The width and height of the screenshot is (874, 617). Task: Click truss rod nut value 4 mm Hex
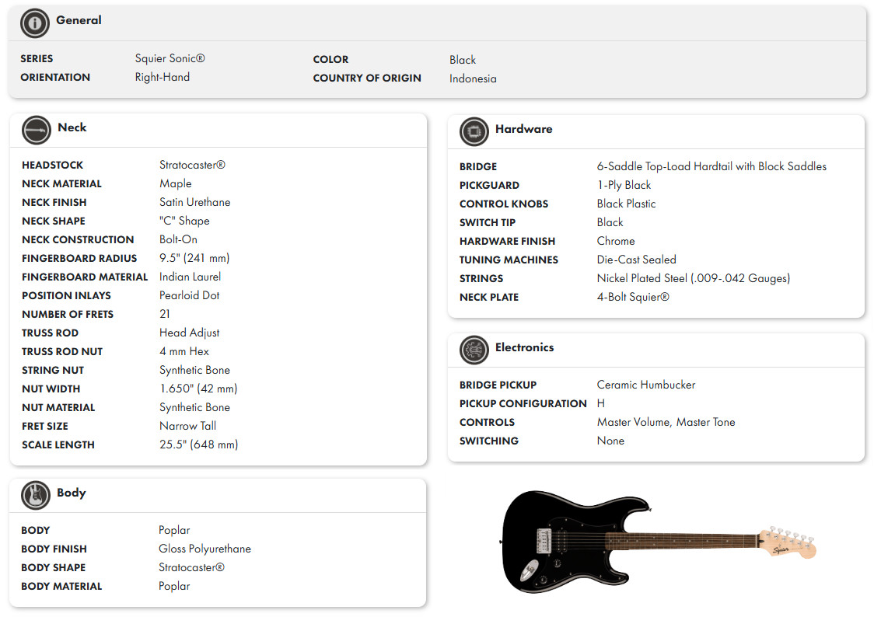[x=184, y=351]
